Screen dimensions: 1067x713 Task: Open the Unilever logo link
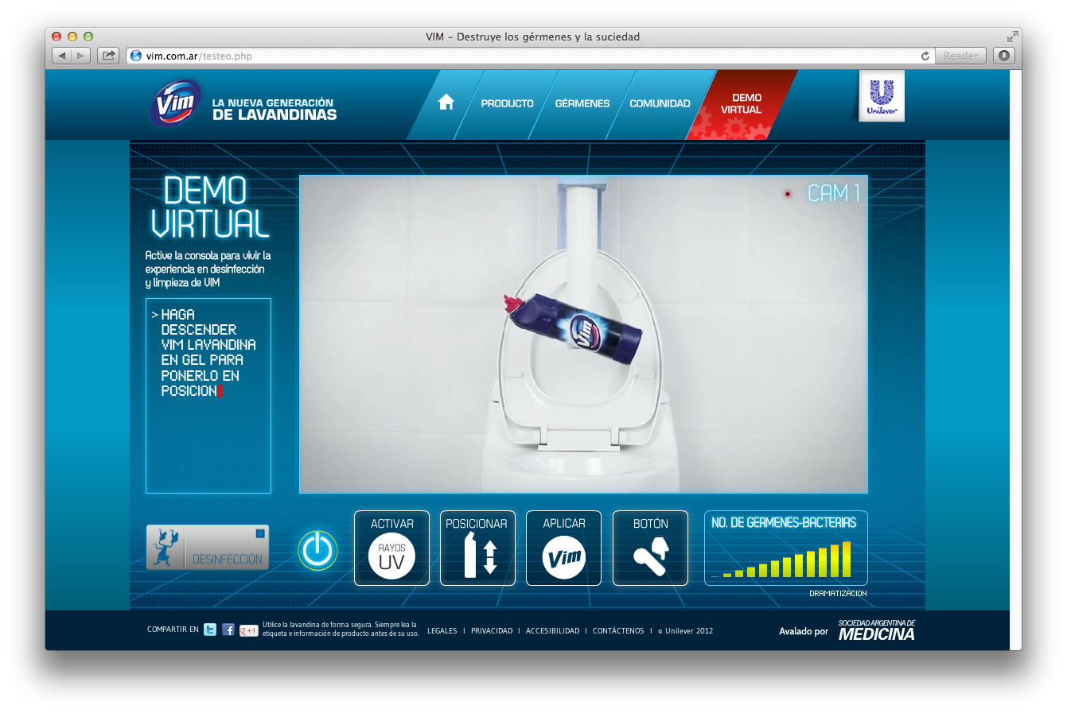point(882,97)
